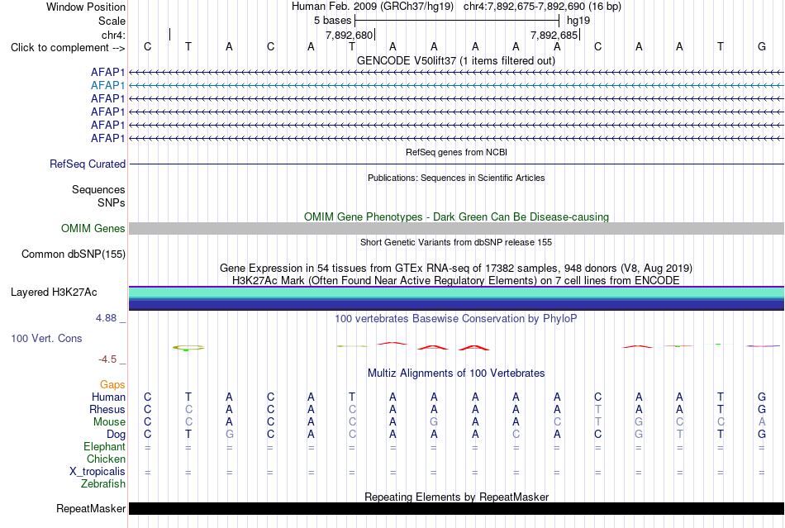
Task: Click the orange Gaps label
Action: 112,384
